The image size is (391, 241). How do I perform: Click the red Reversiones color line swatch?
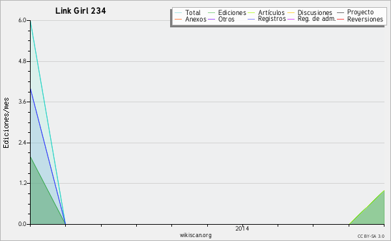tap(340, 19)
